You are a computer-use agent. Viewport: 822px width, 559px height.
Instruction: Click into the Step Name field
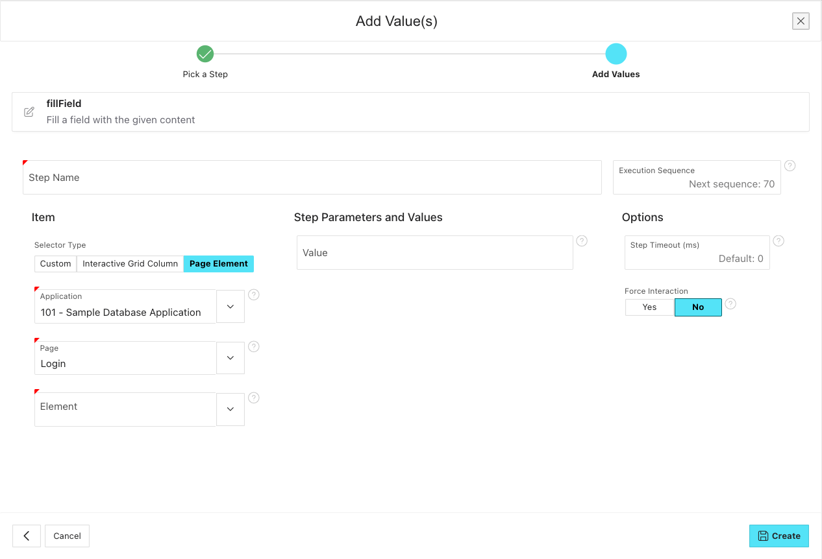(312, 178)
